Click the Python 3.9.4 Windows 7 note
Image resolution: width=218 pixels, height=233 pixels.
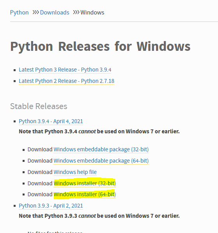click(x=99, y=131)
